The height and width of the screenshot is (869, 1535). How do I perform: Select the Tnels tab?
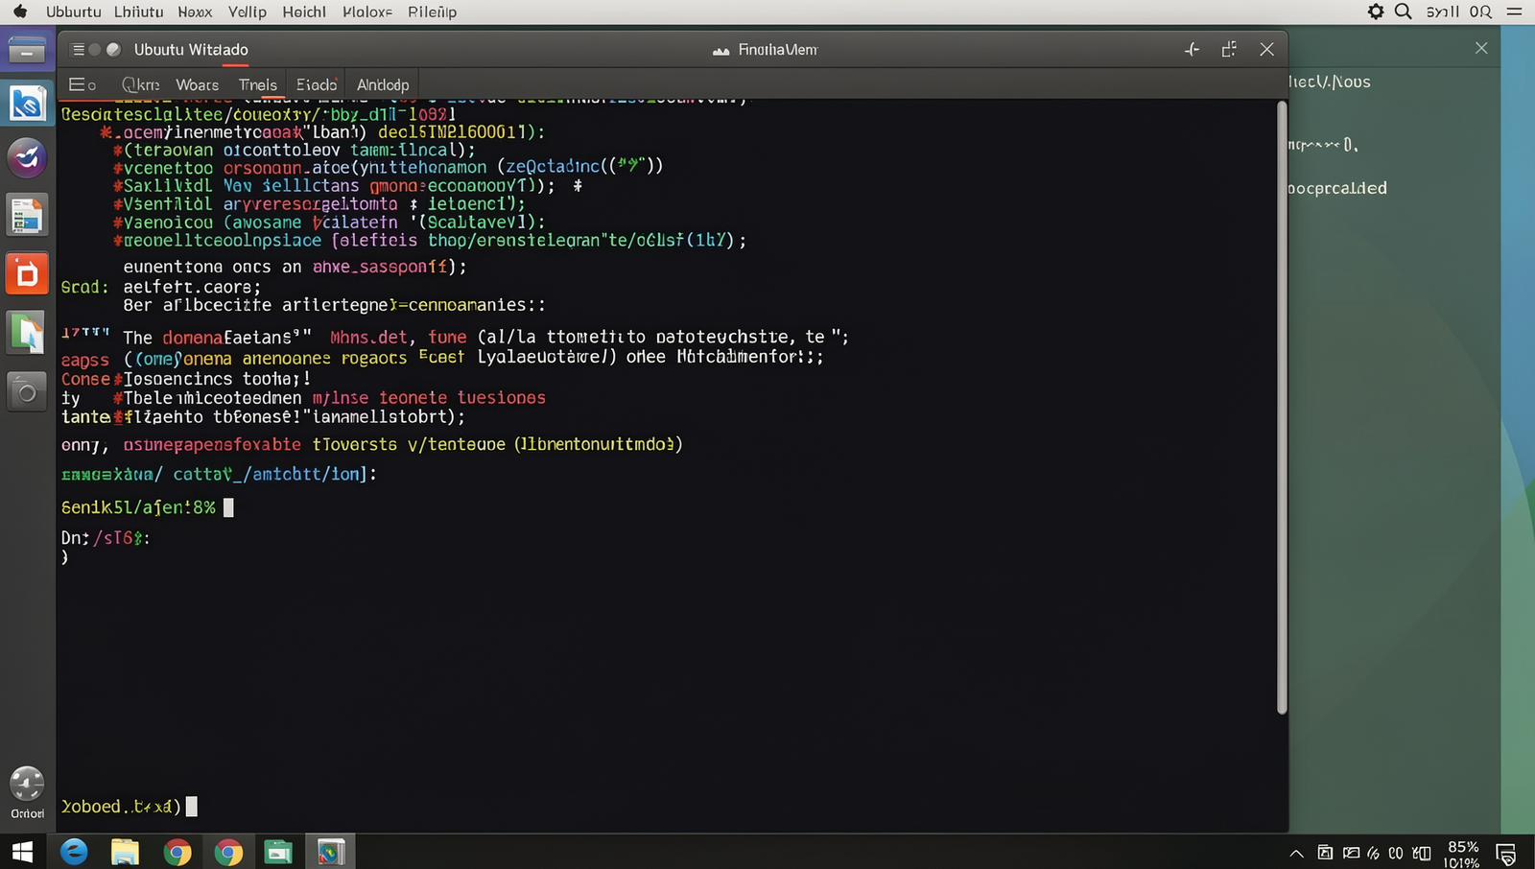(258, 84)
